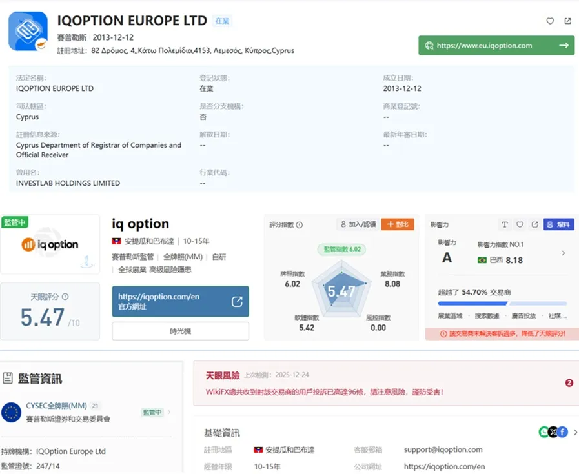This screenshot has width=579, height=474.
Task: Click the 超越了 54.70% progress bar
Action: [x=502, y=304]
